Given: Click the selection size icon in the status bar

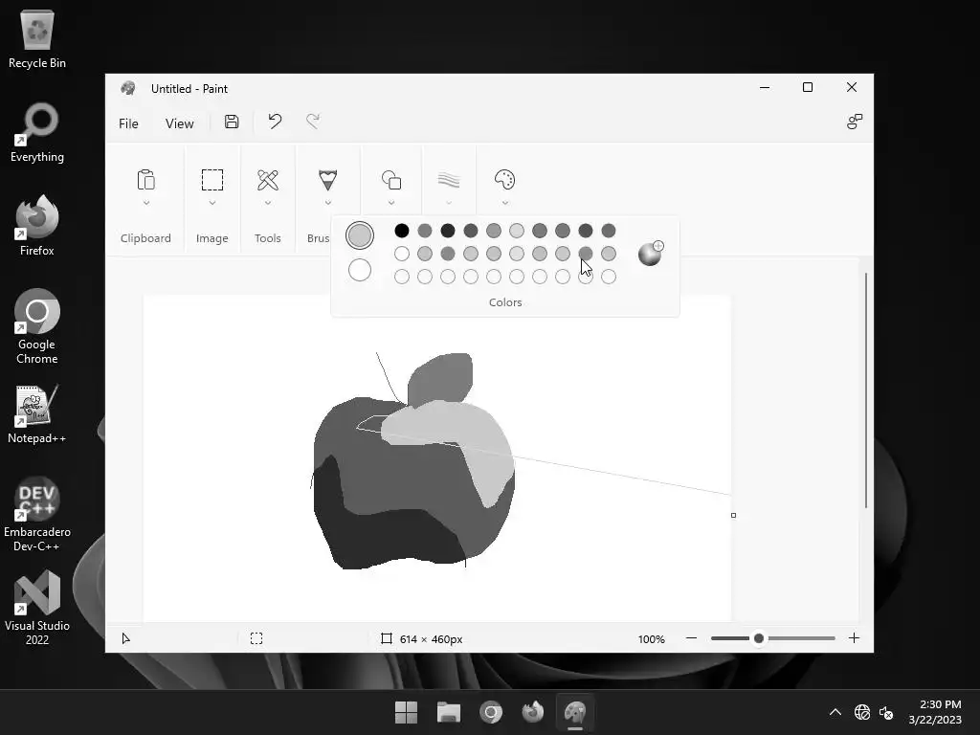Looking at the screenshot, I should tap(256, 638).
